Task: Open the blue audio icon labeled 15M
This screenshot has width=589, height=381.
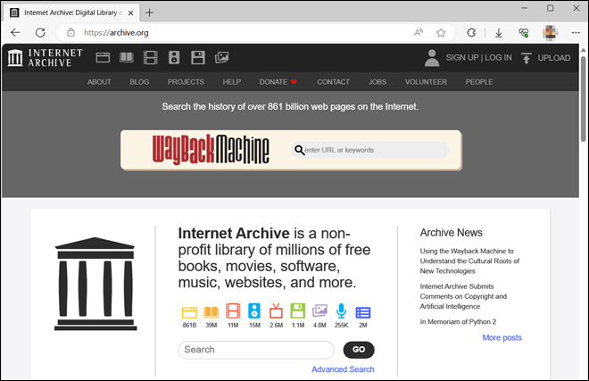Action: 254,311
